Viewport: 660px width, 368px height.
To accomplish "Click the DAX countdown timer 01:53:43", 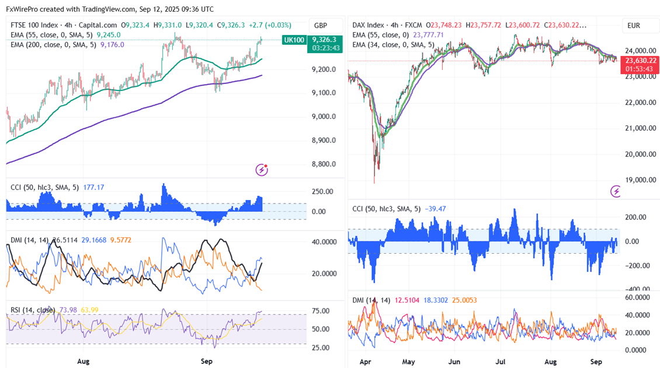I will coord(640,69).
